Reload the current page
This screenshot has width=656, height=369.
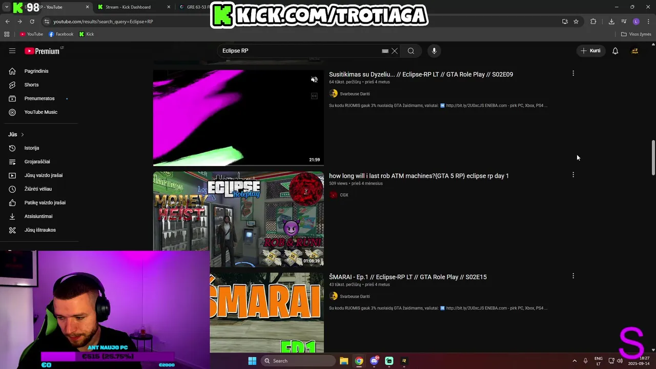click(x=32, y=22)
